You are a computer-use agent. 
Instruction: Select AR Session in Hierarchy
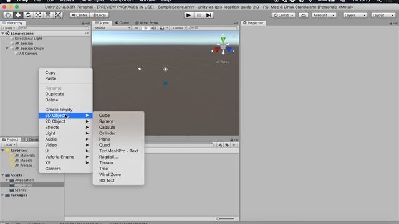[24, 44]
